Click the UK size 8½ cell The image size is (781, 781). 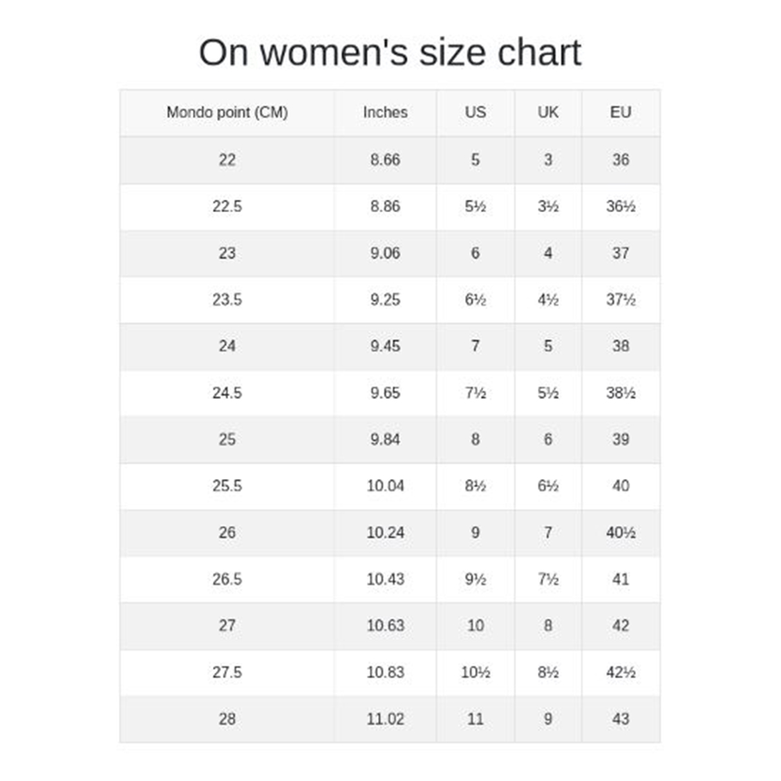click(547, 672)
